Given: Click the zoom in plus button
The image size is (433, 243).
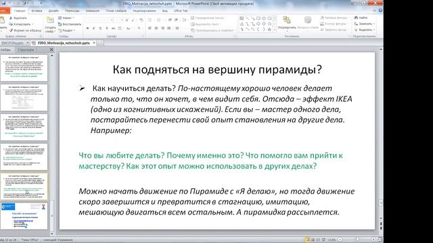Looking at the screenshot, I should [x=373, y=240].
